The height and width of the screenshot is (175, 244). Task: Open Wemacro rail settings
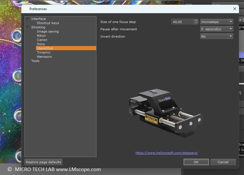(44, 57)
